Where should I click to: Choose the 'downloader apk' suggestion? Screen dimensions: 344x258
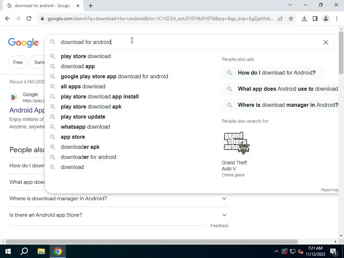(80, 147)
